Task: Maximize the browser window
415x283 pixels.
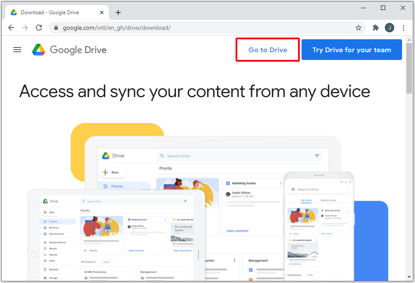Action: [383, 8]
